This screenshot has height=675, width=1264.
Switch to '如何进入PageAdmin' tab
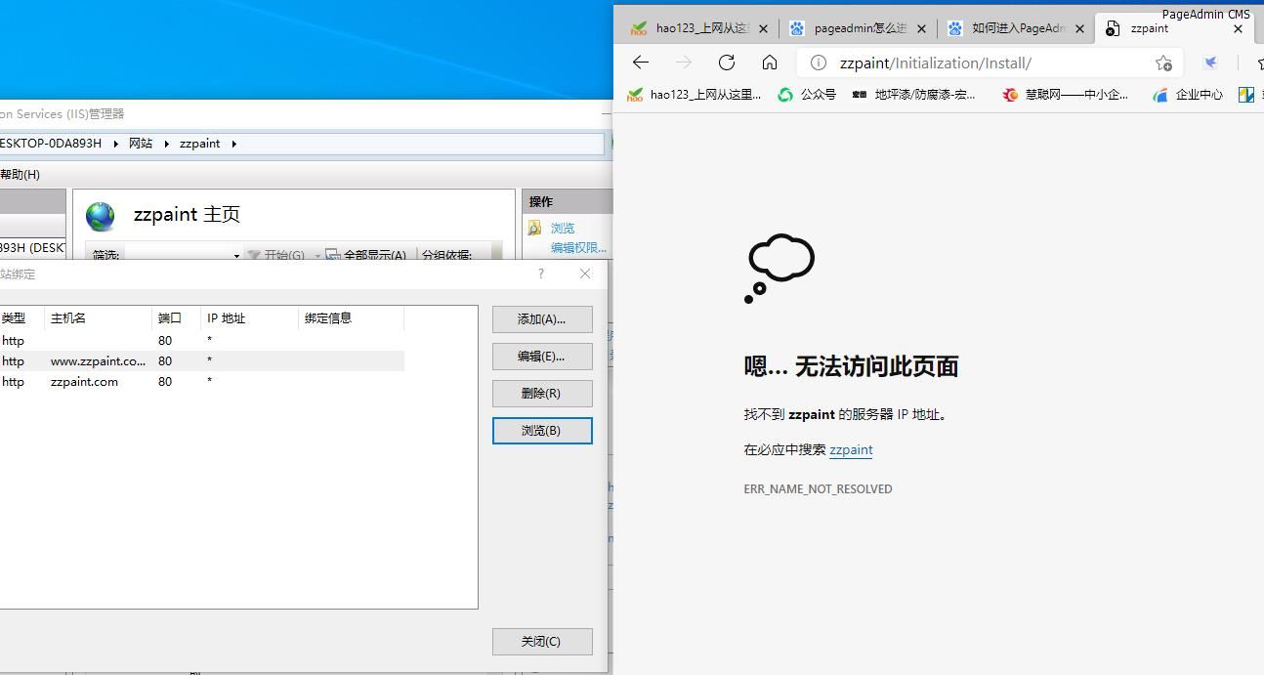tap(1016, 28)
